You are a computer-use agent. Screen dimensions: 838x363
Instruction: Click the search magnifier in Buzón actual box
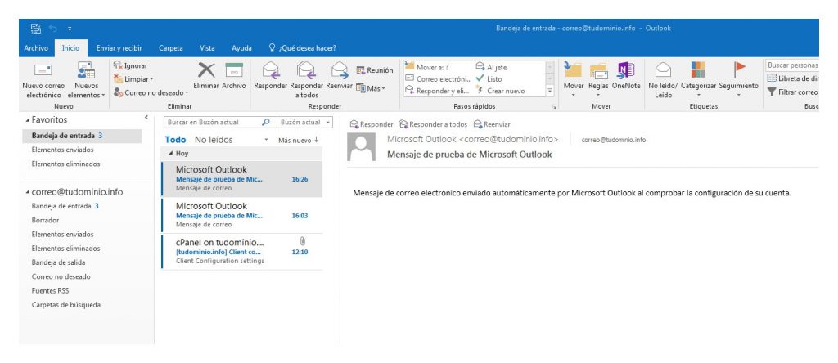pos(266,123)
